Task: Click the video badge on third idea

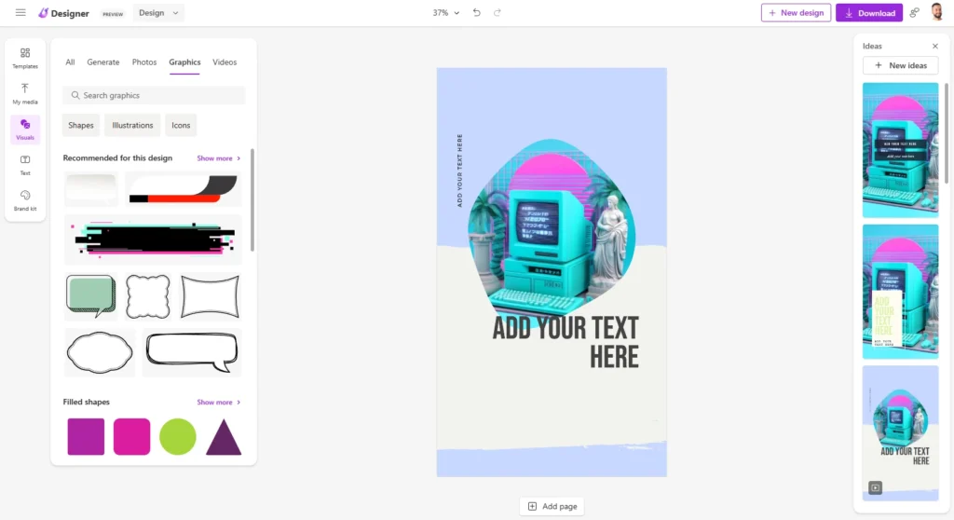Action: (875, 487)
